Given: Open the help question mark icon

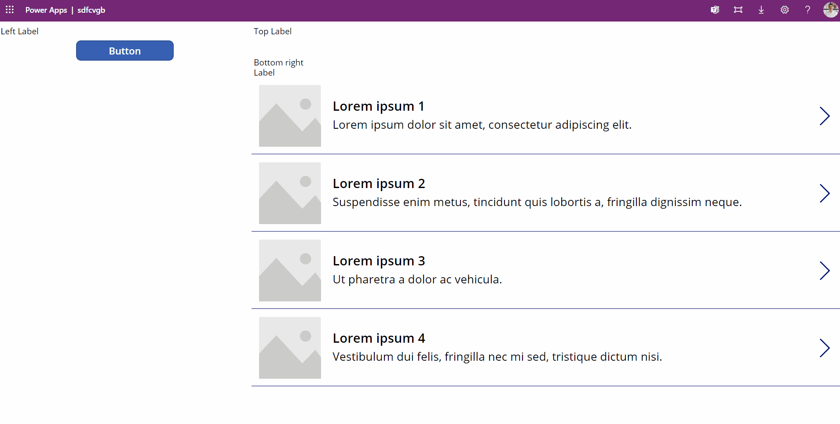Looking at the screenshot, I should (807, 10).
